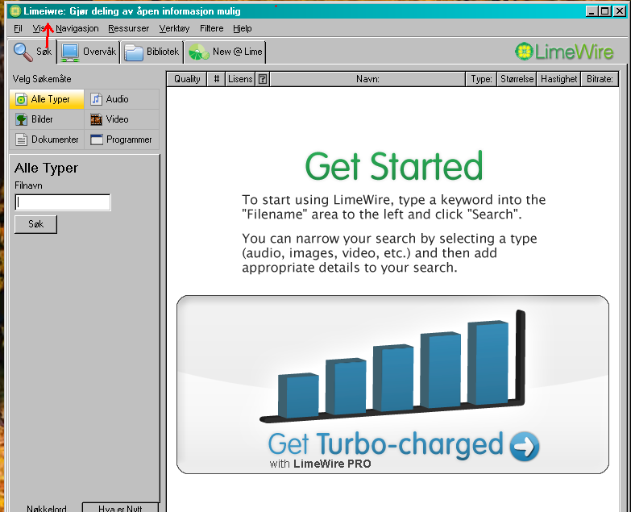Click the magnifying glass search icon
The image size is (631, 512).
click(x=23, y=52)
